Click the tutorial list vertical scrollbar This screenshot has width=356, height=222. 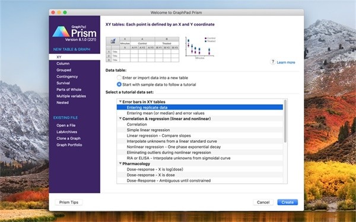click(285, 121)
